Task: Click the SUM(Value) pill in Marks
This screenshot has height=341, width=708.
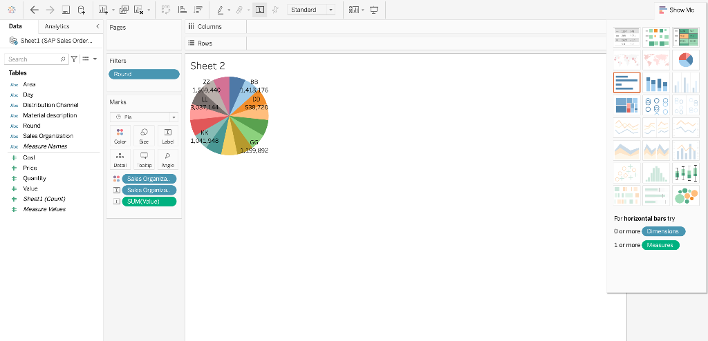Action: pyautogui.click(x=149, y=202)
